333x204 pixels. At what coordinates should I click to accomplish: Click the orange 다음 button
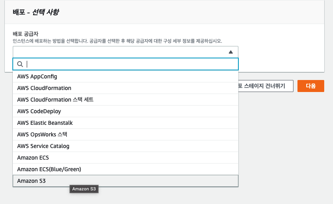click(311, 86)
